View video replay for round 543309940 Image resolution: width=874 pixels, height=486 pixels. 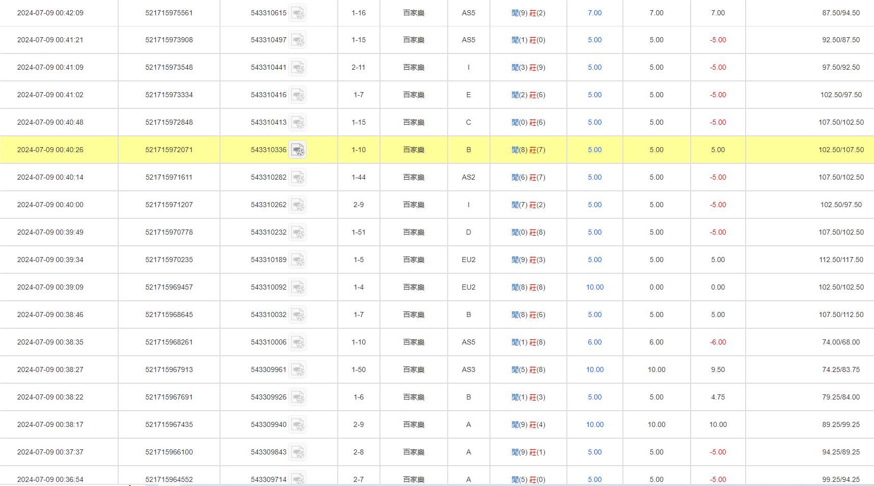click(x=298, y=425)
